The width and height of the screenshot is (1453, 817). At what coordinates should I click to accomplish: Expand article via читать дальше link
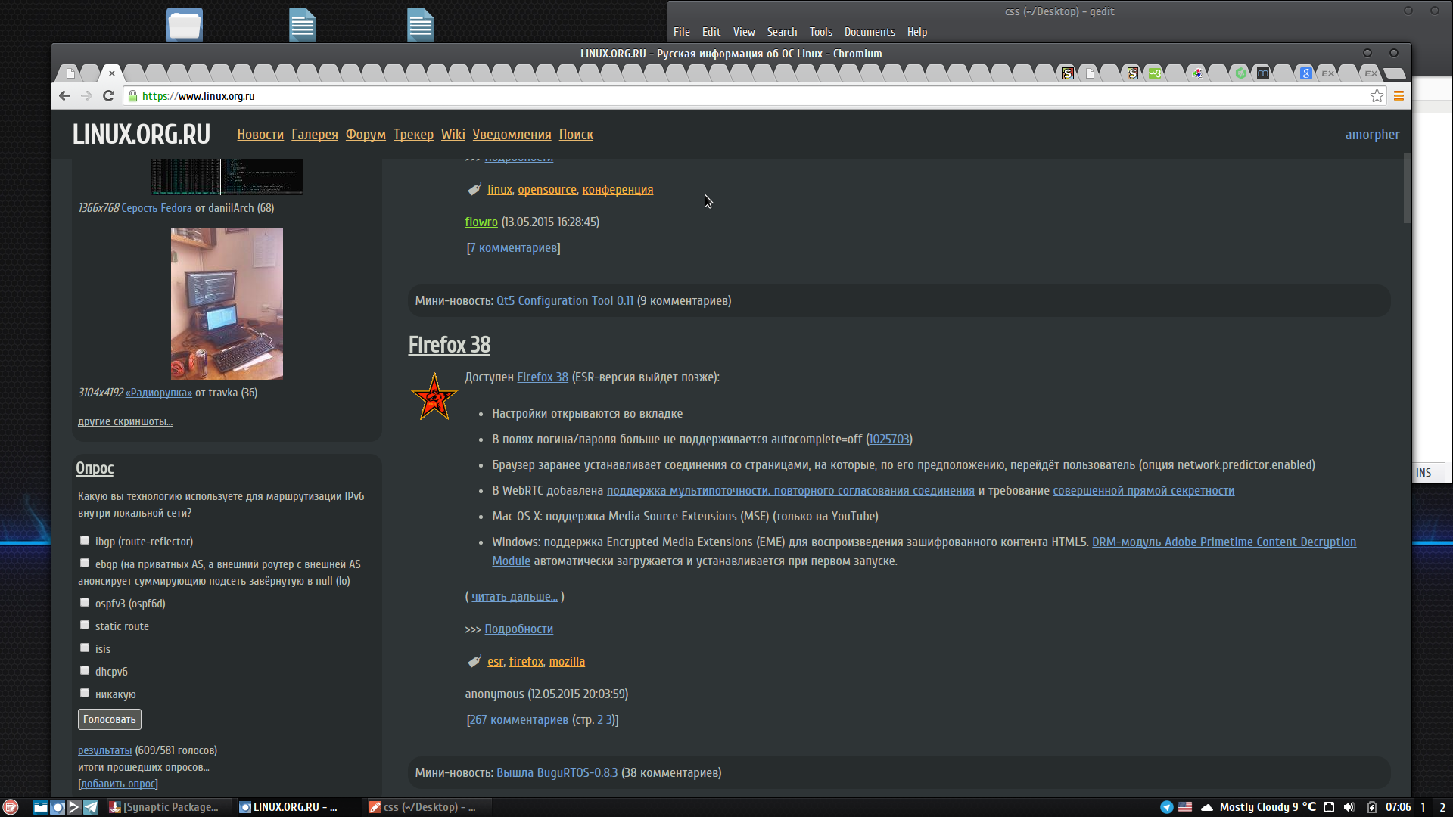(x=514, y=597)
